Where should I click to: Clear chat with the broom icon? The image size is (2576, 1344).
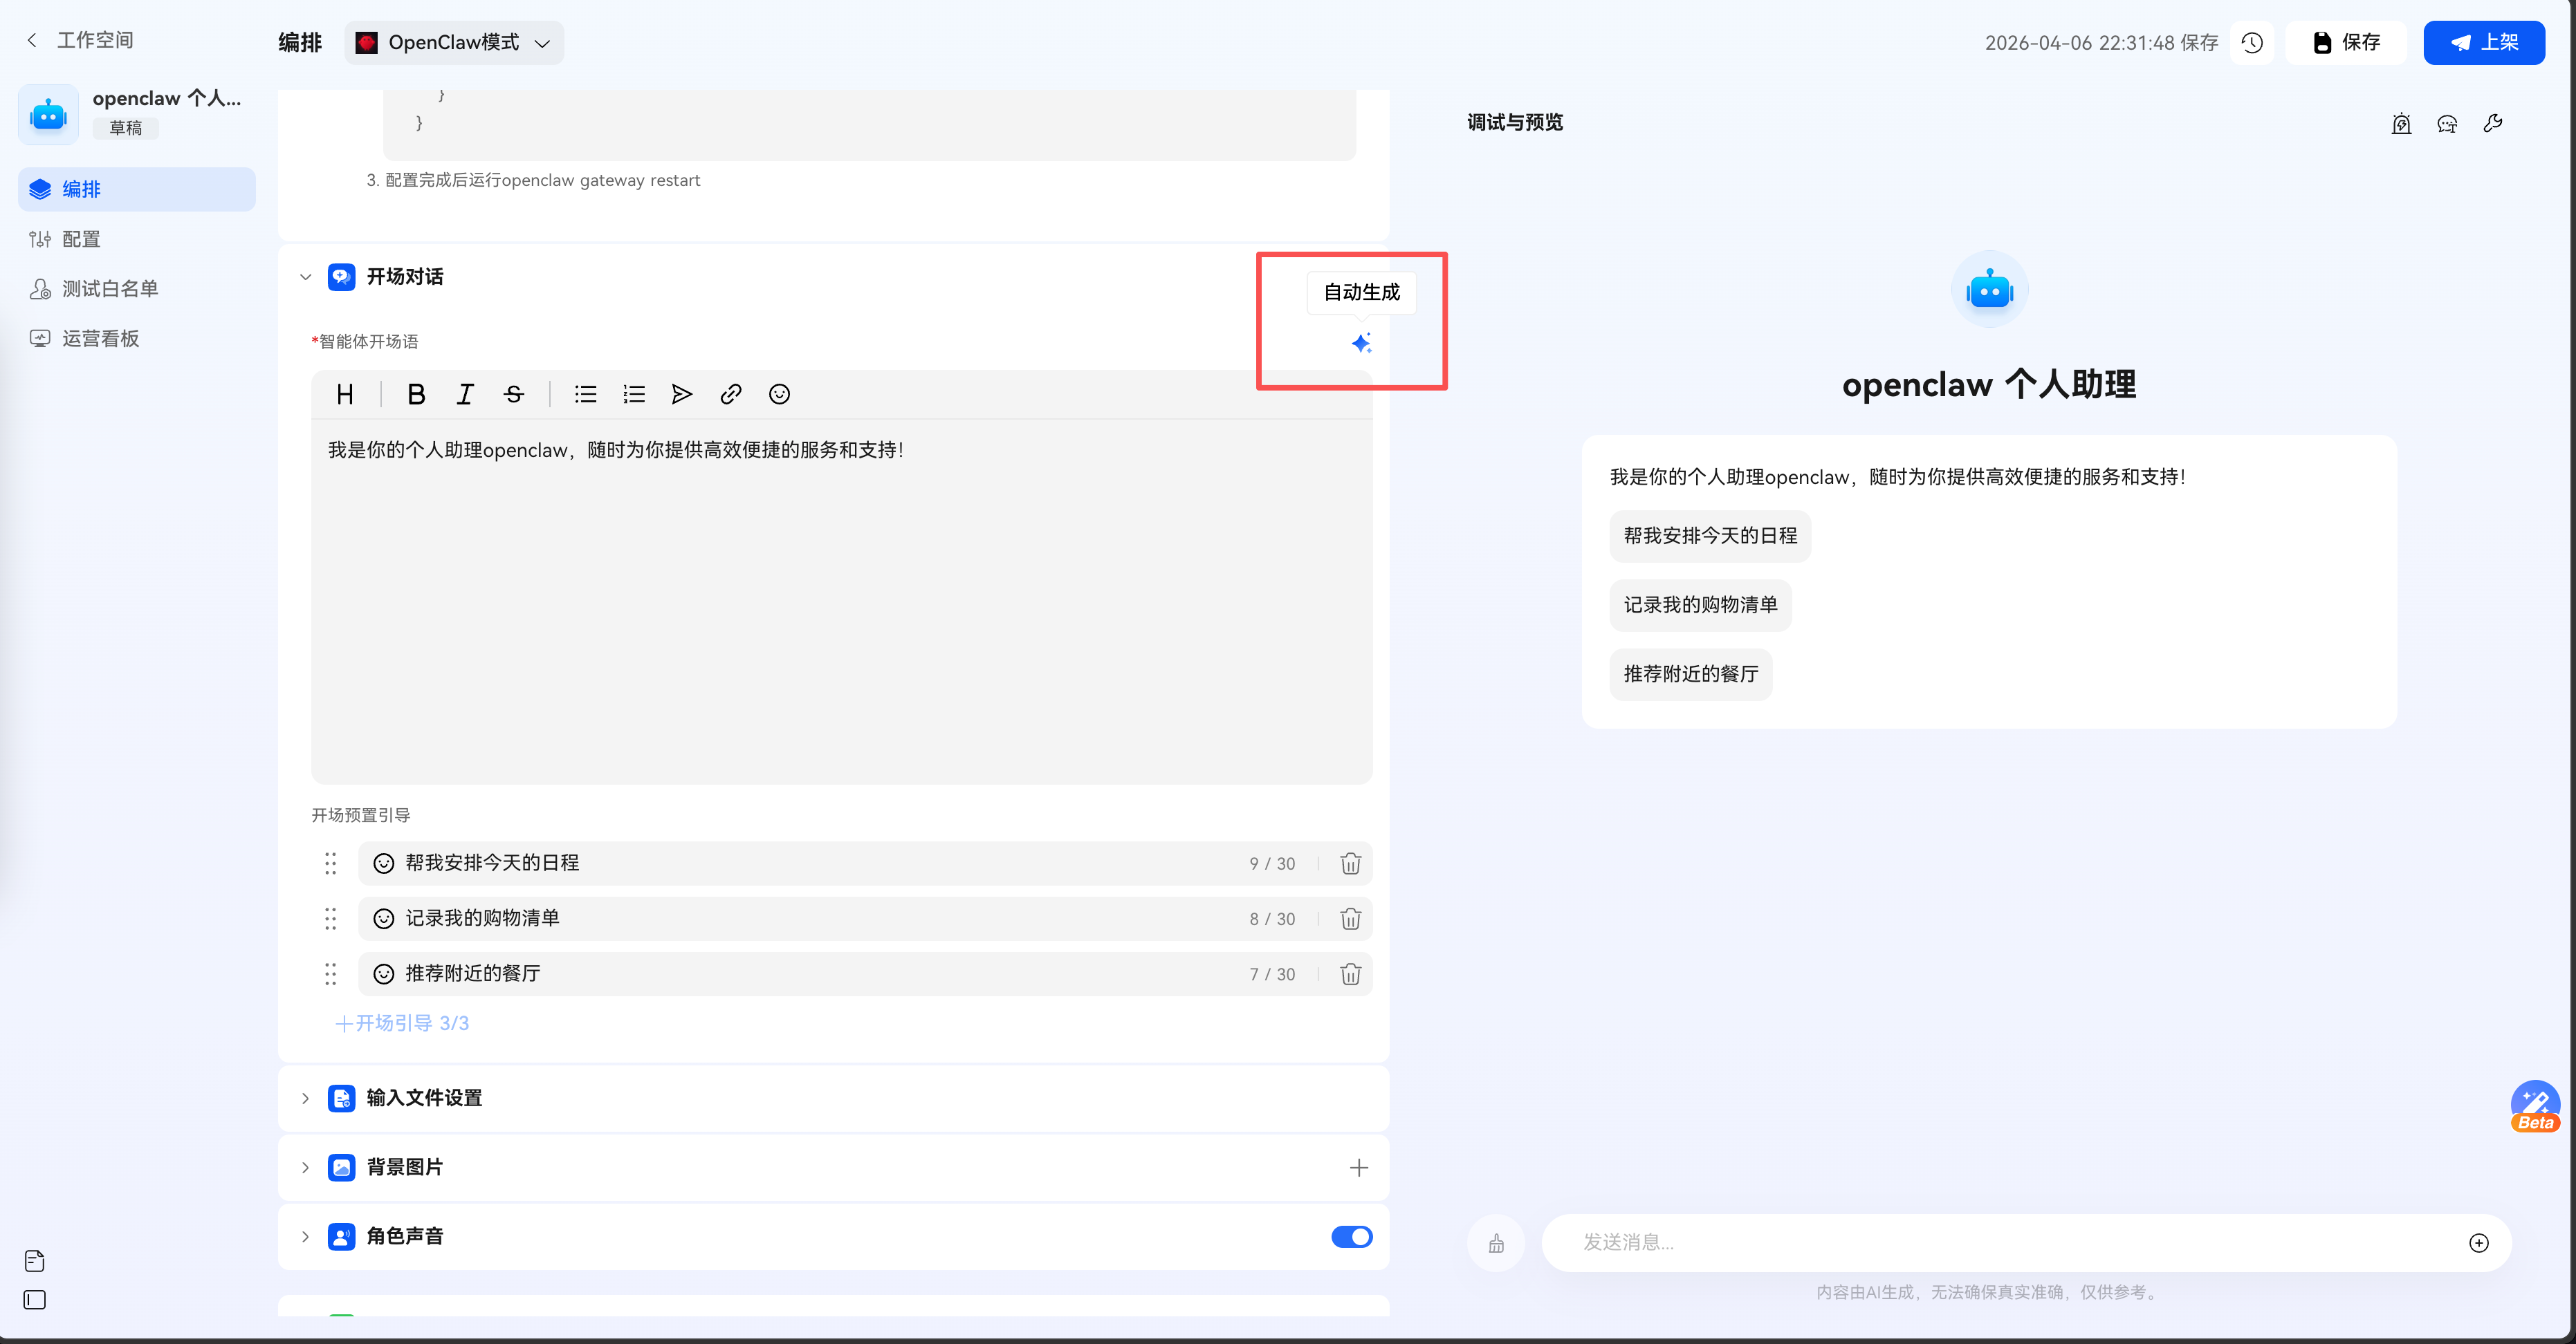pyautogui.click(x=1496, y=1243)
